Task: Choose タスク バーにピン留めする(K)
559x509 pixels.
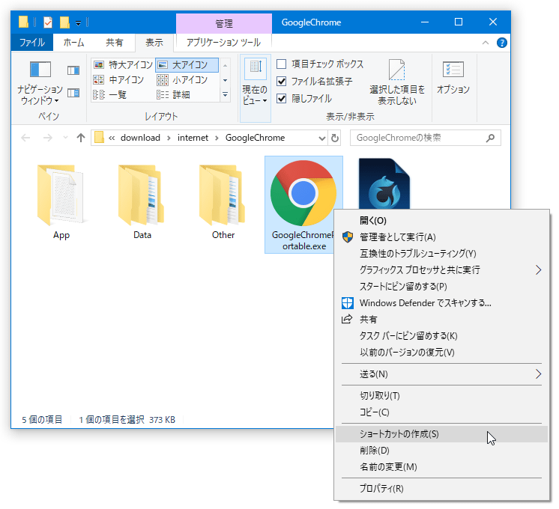Action: pyautogui.click(x=441, y=335)
